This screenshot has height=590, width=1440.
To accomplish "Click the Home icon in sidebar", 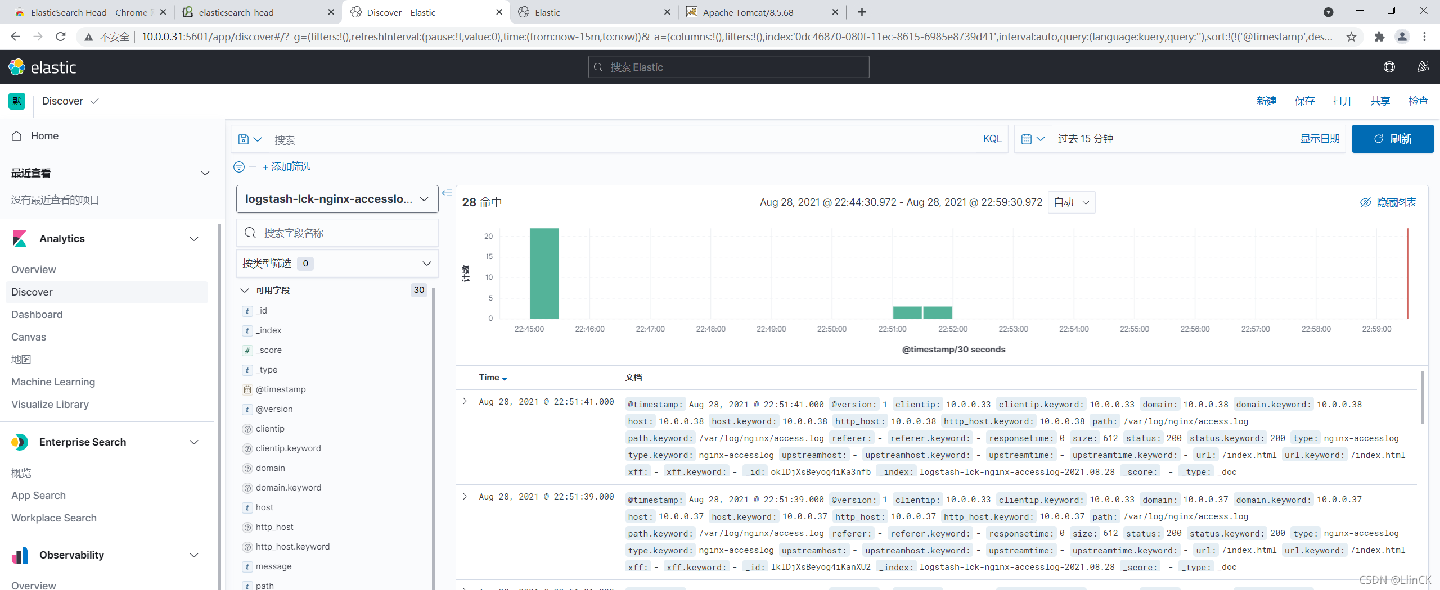I will (17, 136).
